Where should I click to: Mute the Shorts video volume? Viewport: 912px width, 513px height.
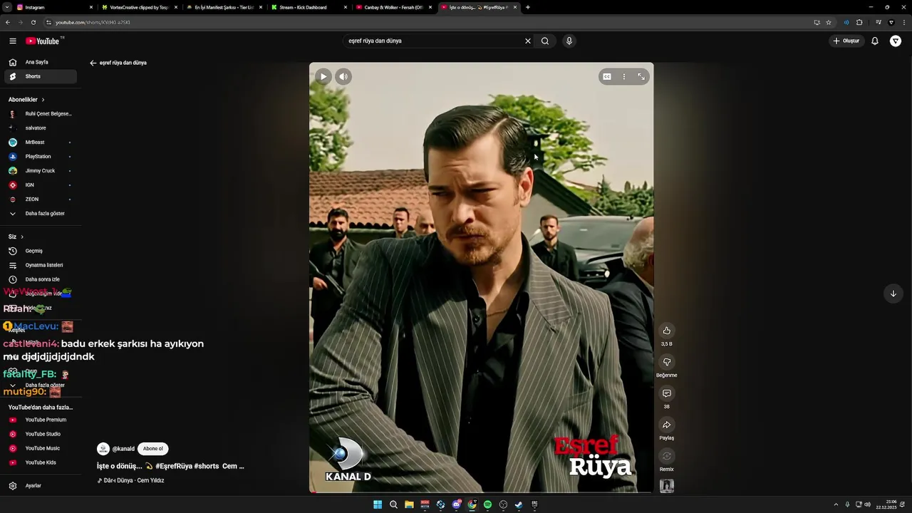[343, 76]
